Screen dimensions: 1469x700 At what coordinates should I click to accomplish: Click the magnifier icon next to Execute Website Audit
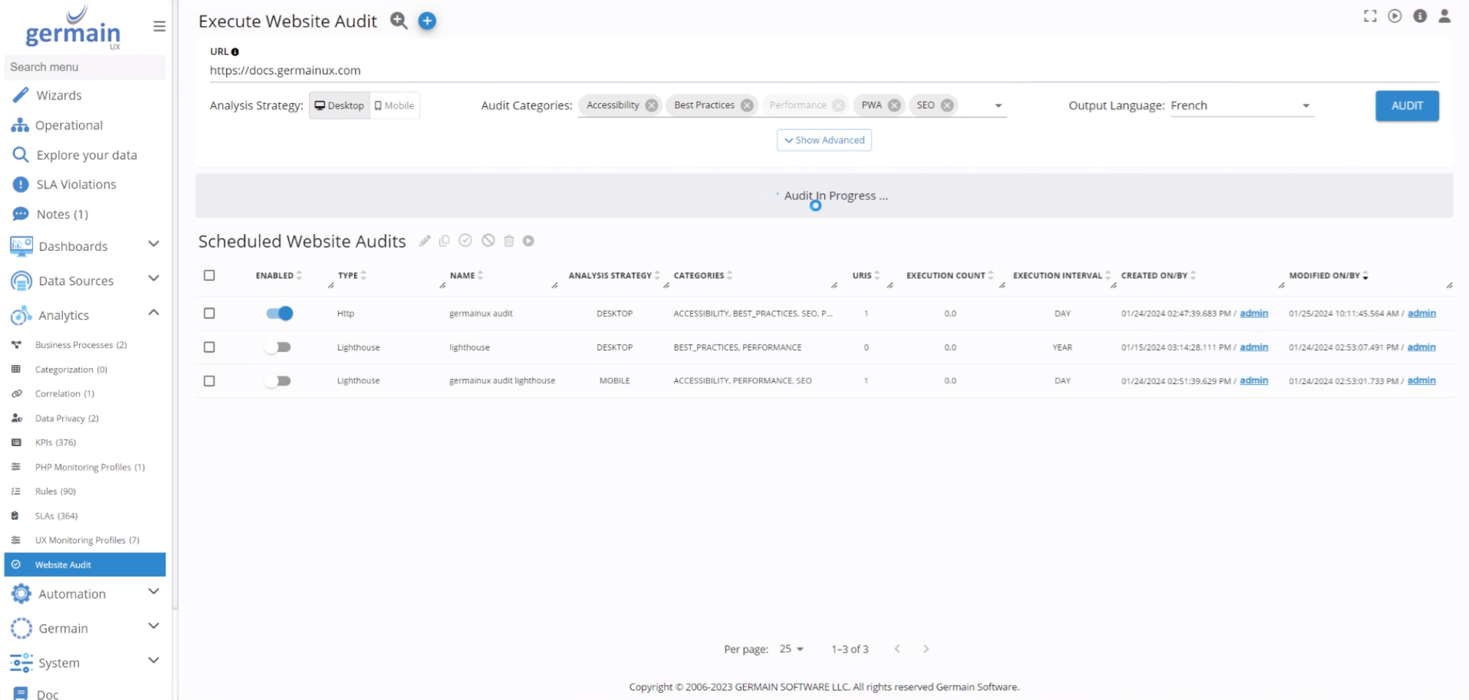click(399, 21)
